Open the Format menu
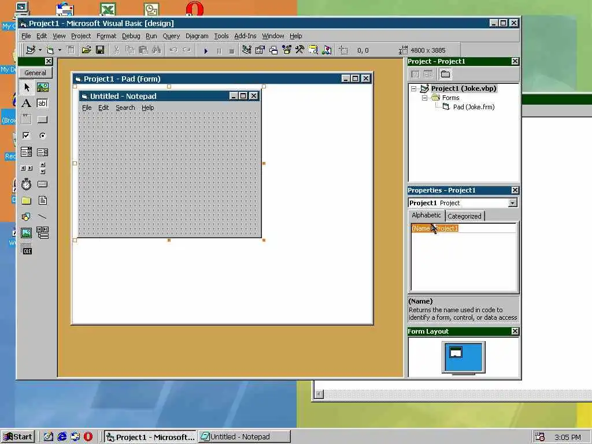The height and width of the screenshot is (444, 592). click(106, 36)
